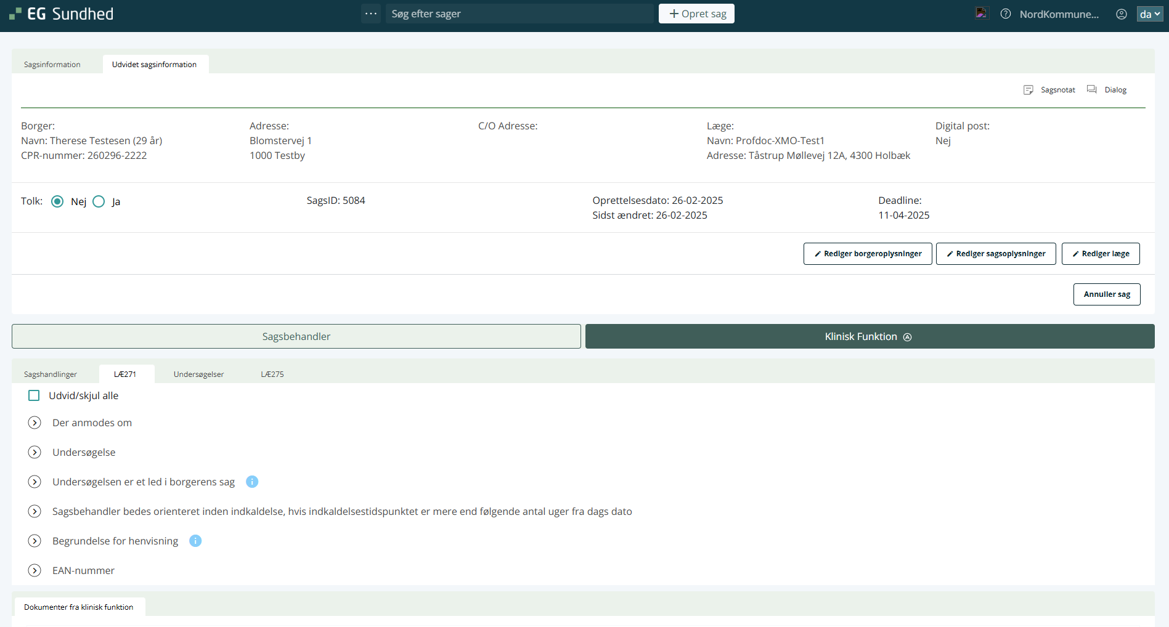Toggle the Udvid/skjul alle checkbox

pyautogui.click(x=34, y=395)
